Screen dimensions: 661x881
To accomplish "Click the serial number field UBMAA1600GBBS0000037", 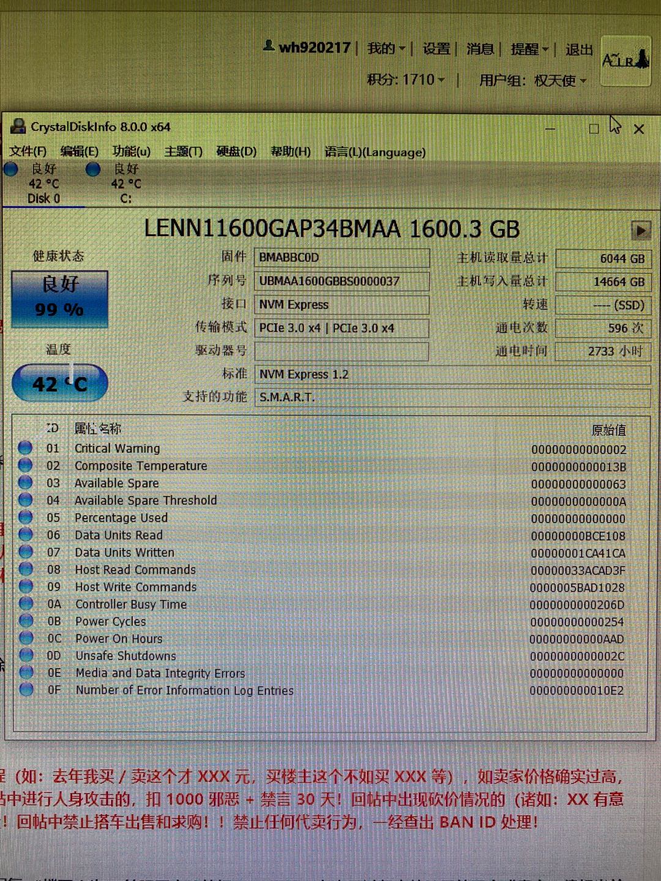I will pos(341,281).
